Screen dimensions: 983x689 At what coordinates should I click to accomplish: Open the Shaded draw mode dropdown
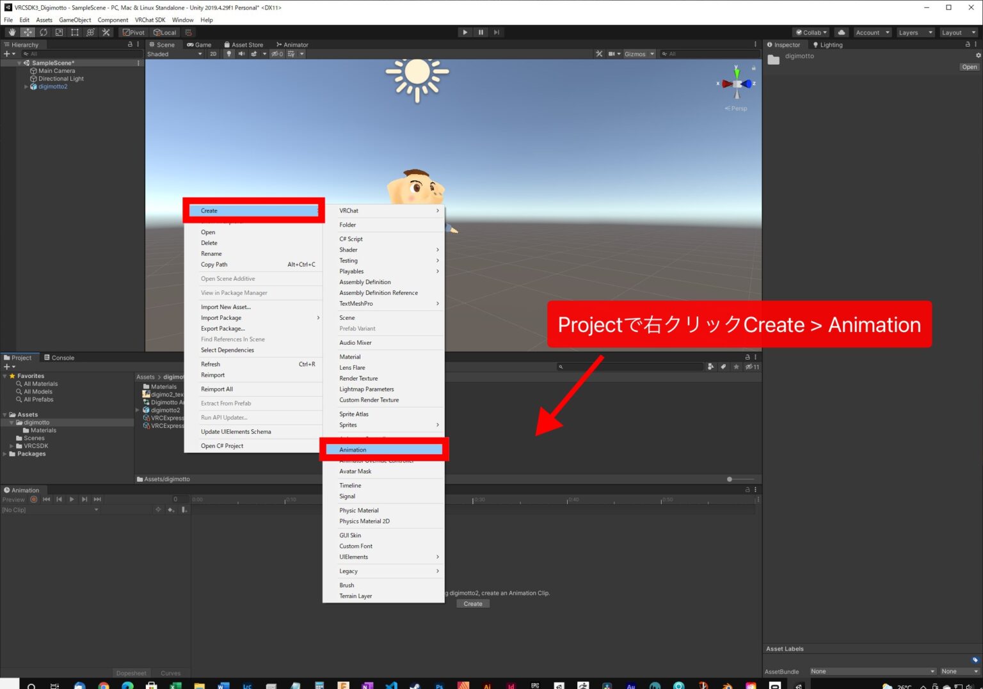[173, 54]
